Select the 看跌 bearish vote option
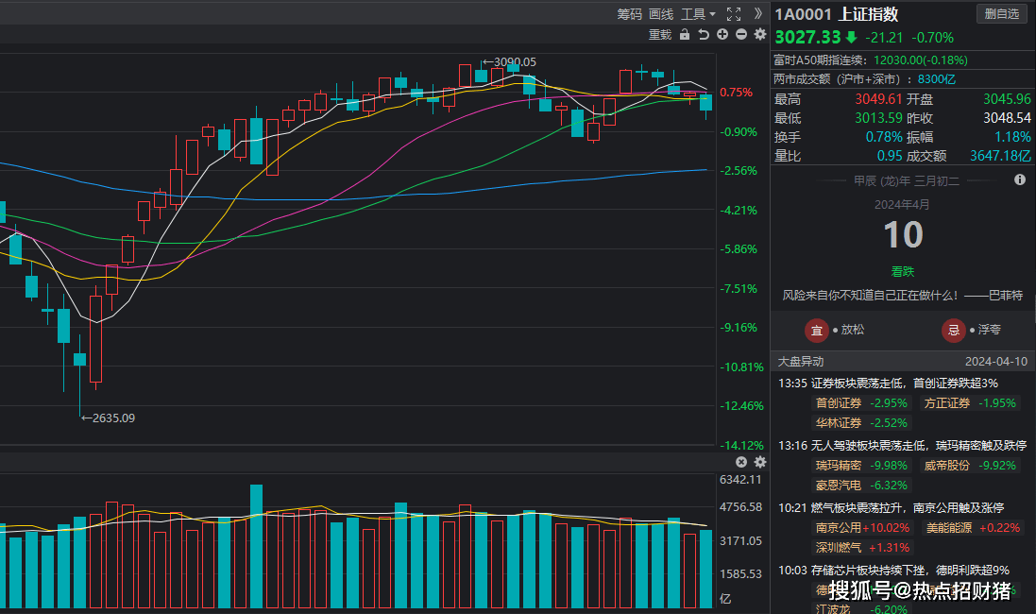This screenshot has height=614, width=1036. (903, 271)
